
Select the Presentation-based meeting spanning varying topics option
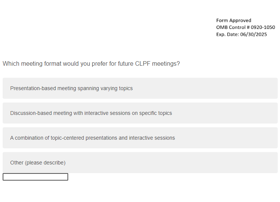coord(140,88)
